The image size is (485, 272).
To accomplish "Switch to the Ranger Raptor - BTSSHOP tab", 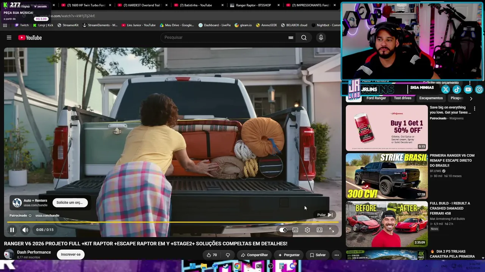I will pyautogui.click(x=253, y=5).
